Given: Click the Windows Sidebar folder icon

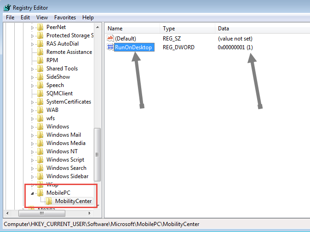Looking at the screenshot, I should click(x=40, y=176).
